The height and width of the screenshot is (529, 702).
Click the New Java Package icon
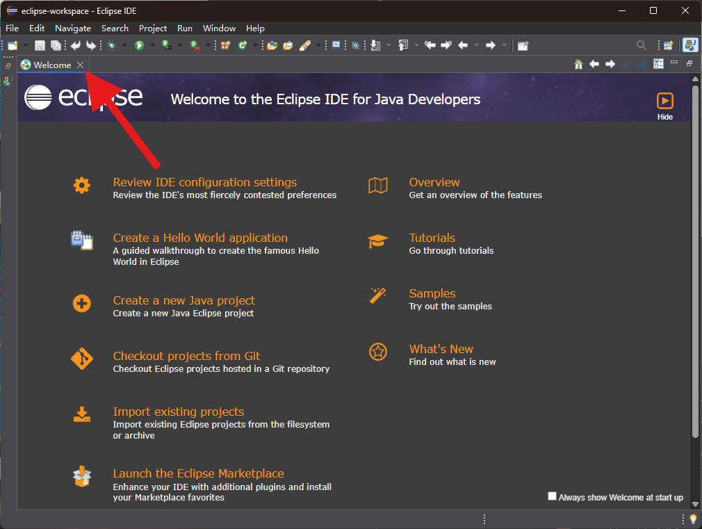pos(225,45)
